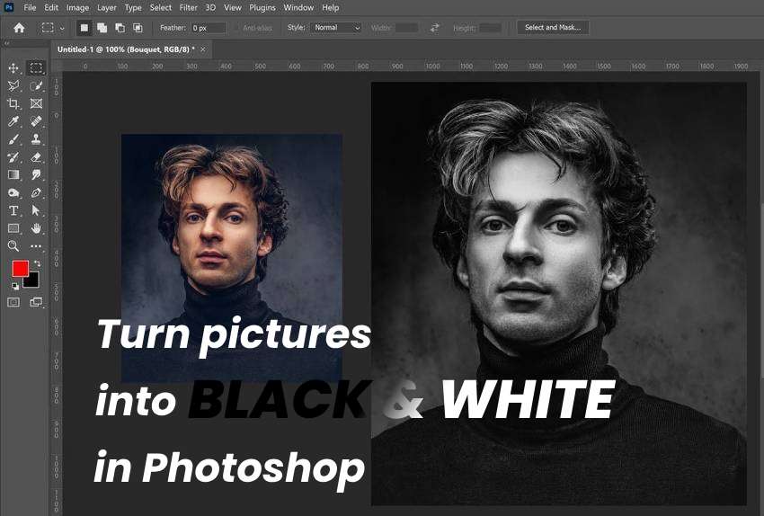Click the Feather value field
The height and width of the screenshot is (516, 764).
209,28
